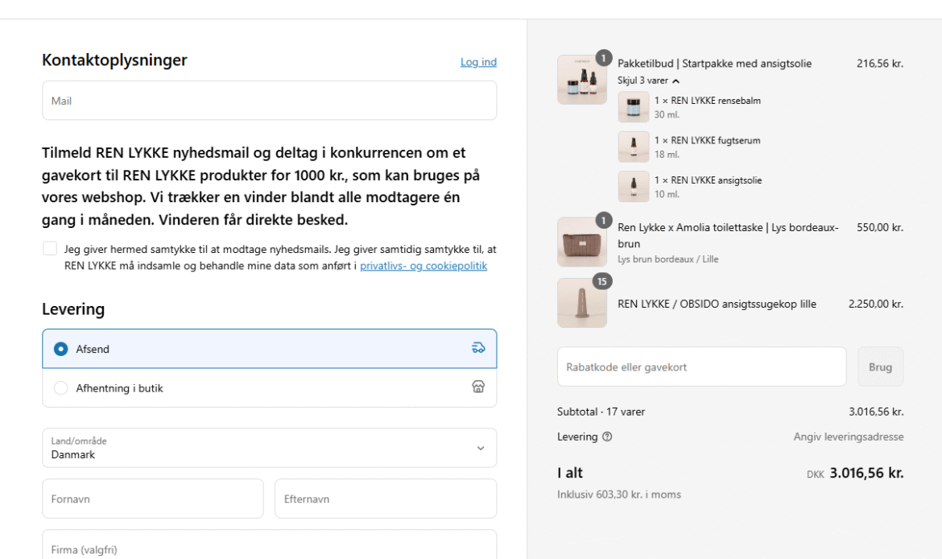Click the Log ind link
Screen dimensions: 942x559
click(x=478, y=62)
